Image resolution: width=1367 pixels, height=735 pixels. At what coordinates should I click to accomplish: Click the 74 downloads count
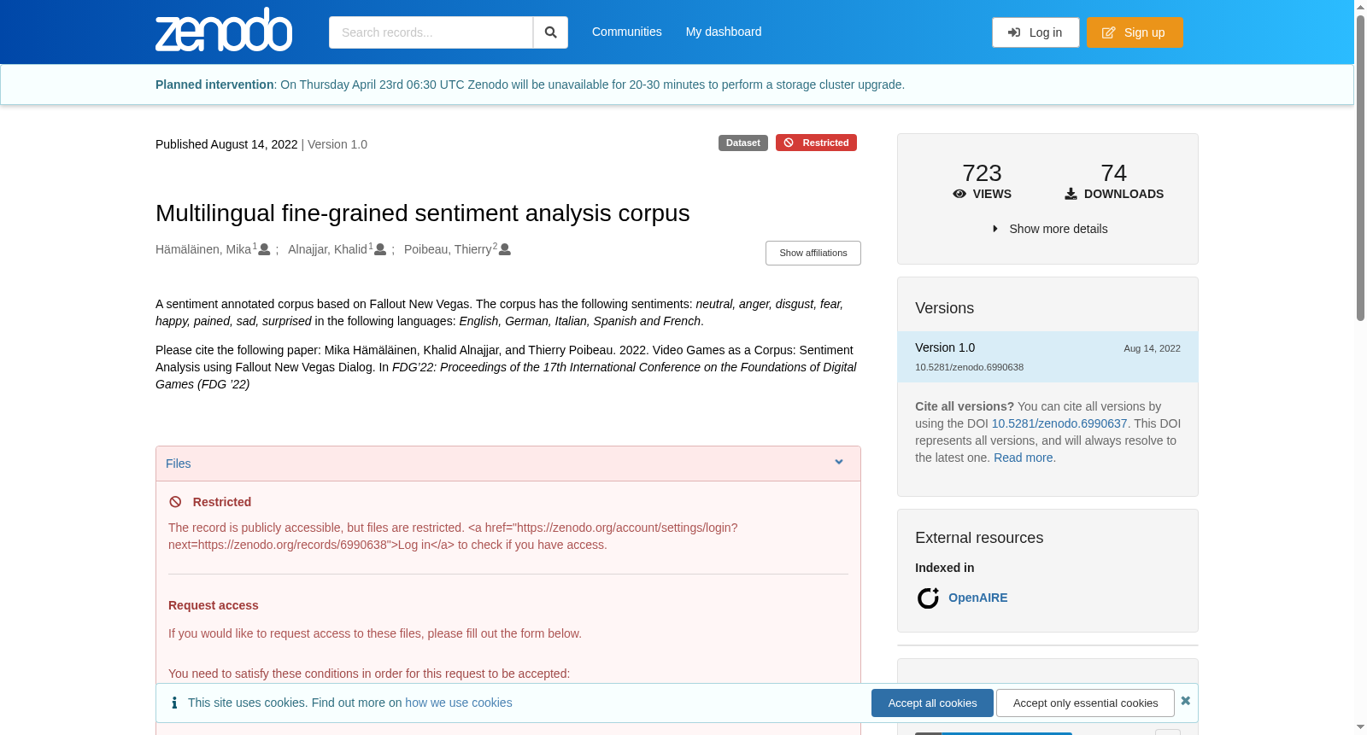point(1114,173)
